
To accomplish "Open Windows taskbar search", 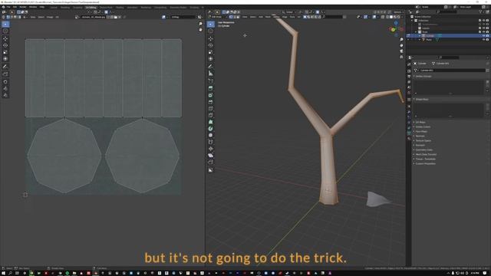I will [x=10, y=273].
